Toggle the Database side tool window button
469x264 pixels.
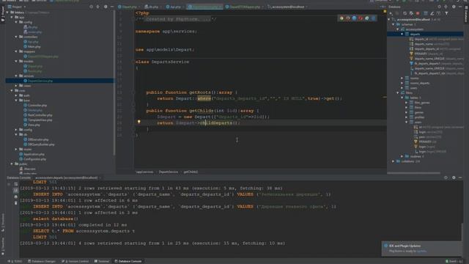[x=466, y=14]
